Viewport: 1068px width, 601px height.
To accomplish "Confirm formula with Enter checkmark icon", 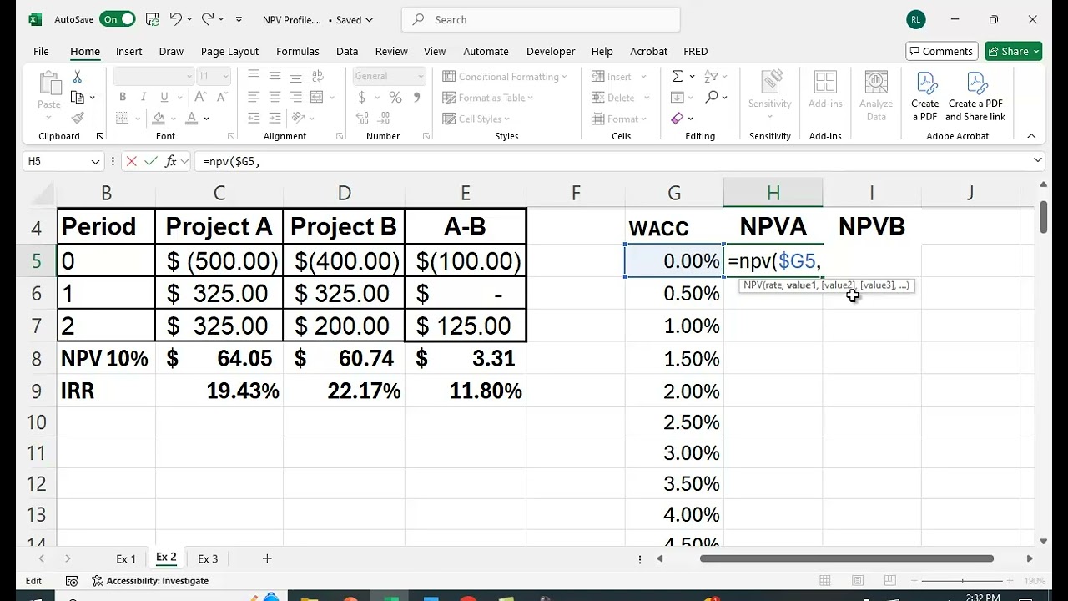I will tap(150, 161).
